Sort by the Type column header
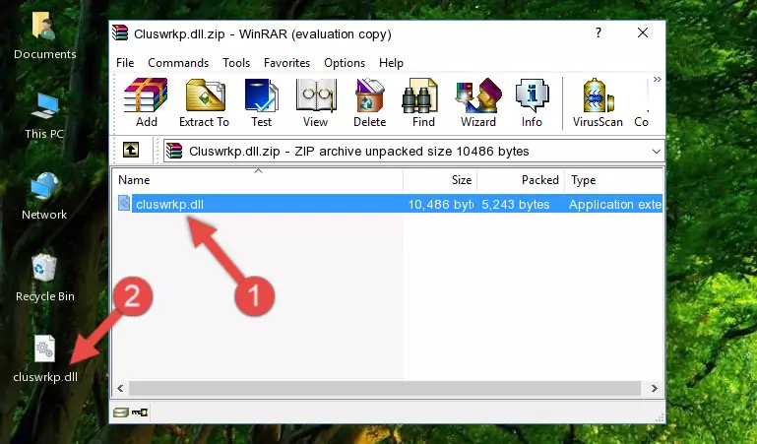757x444 pixels. (614, 180)
